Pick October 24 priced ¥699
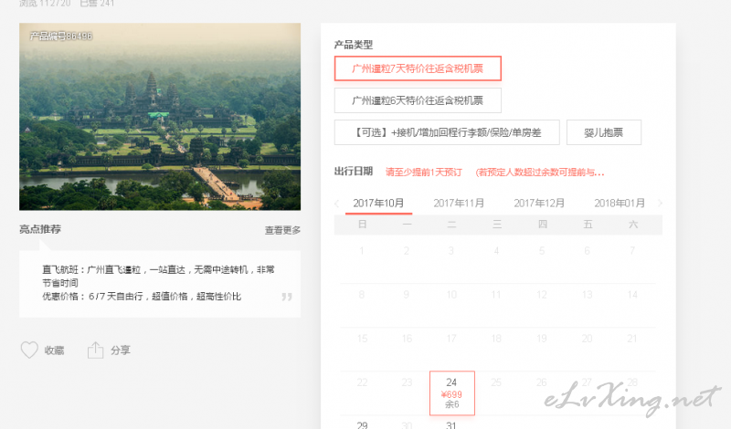Image resolution: width=731 pixels, height=429 pixels. click(451, 393)
